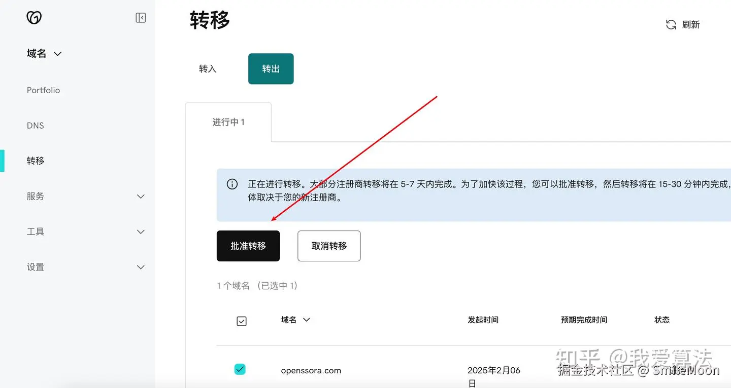Screen dimensions: 731x388
Task: Select 转移 in the sidebar
Action: pos(36,161)
